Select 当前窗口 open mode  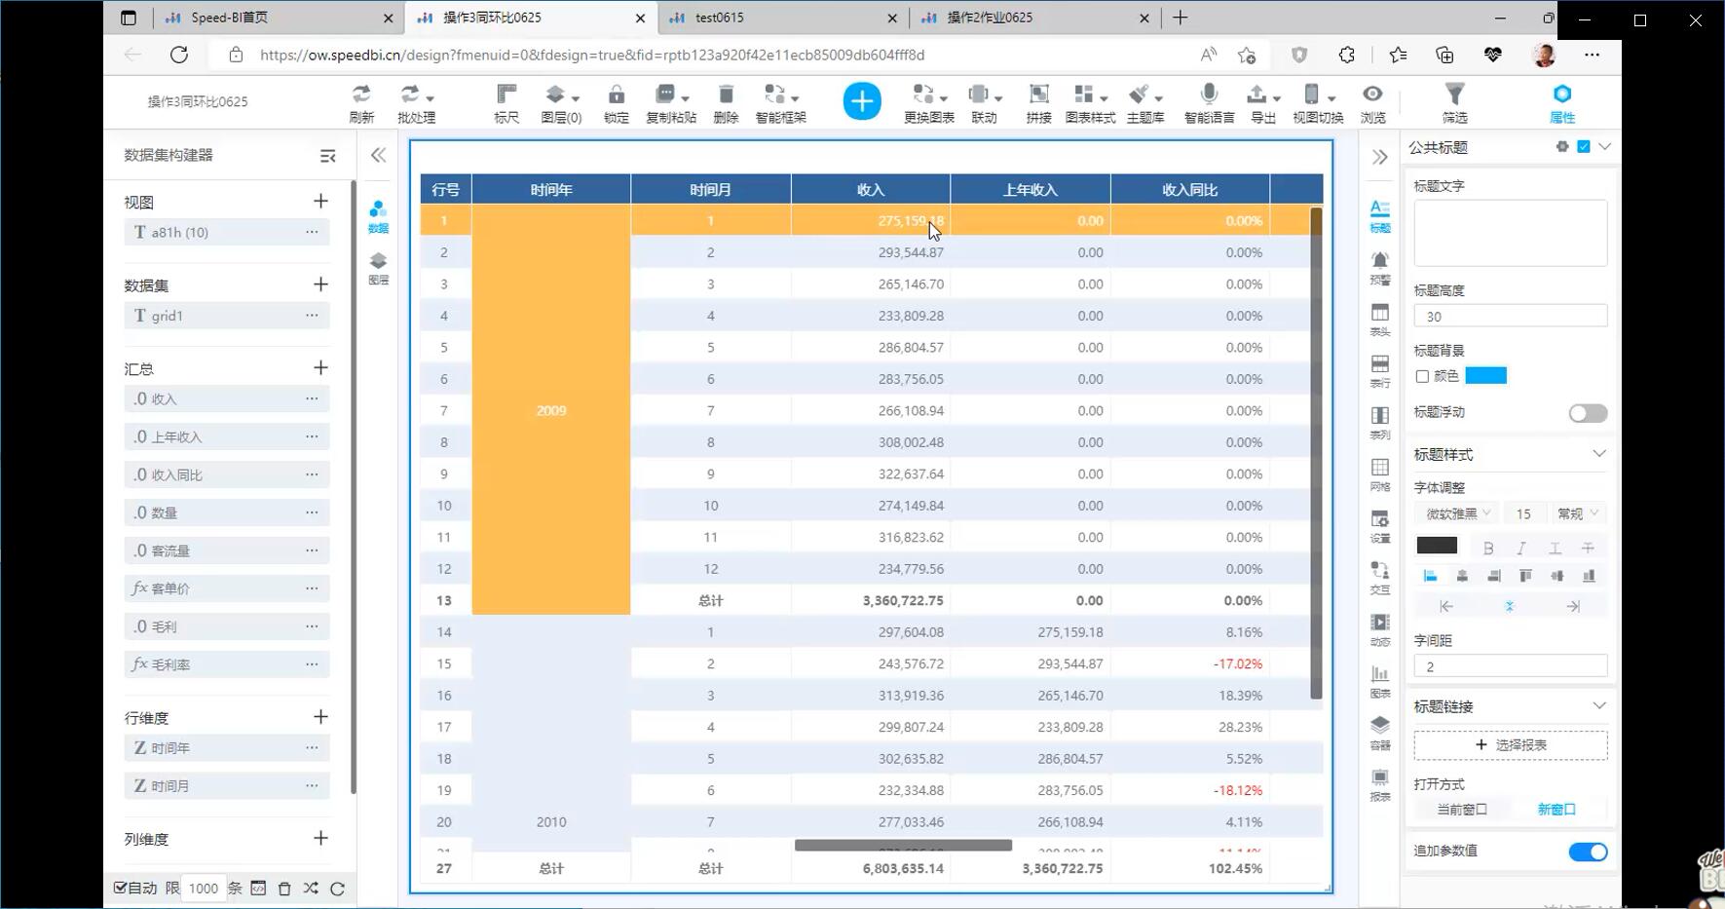pyautogui.click(x=1462, y=810)
